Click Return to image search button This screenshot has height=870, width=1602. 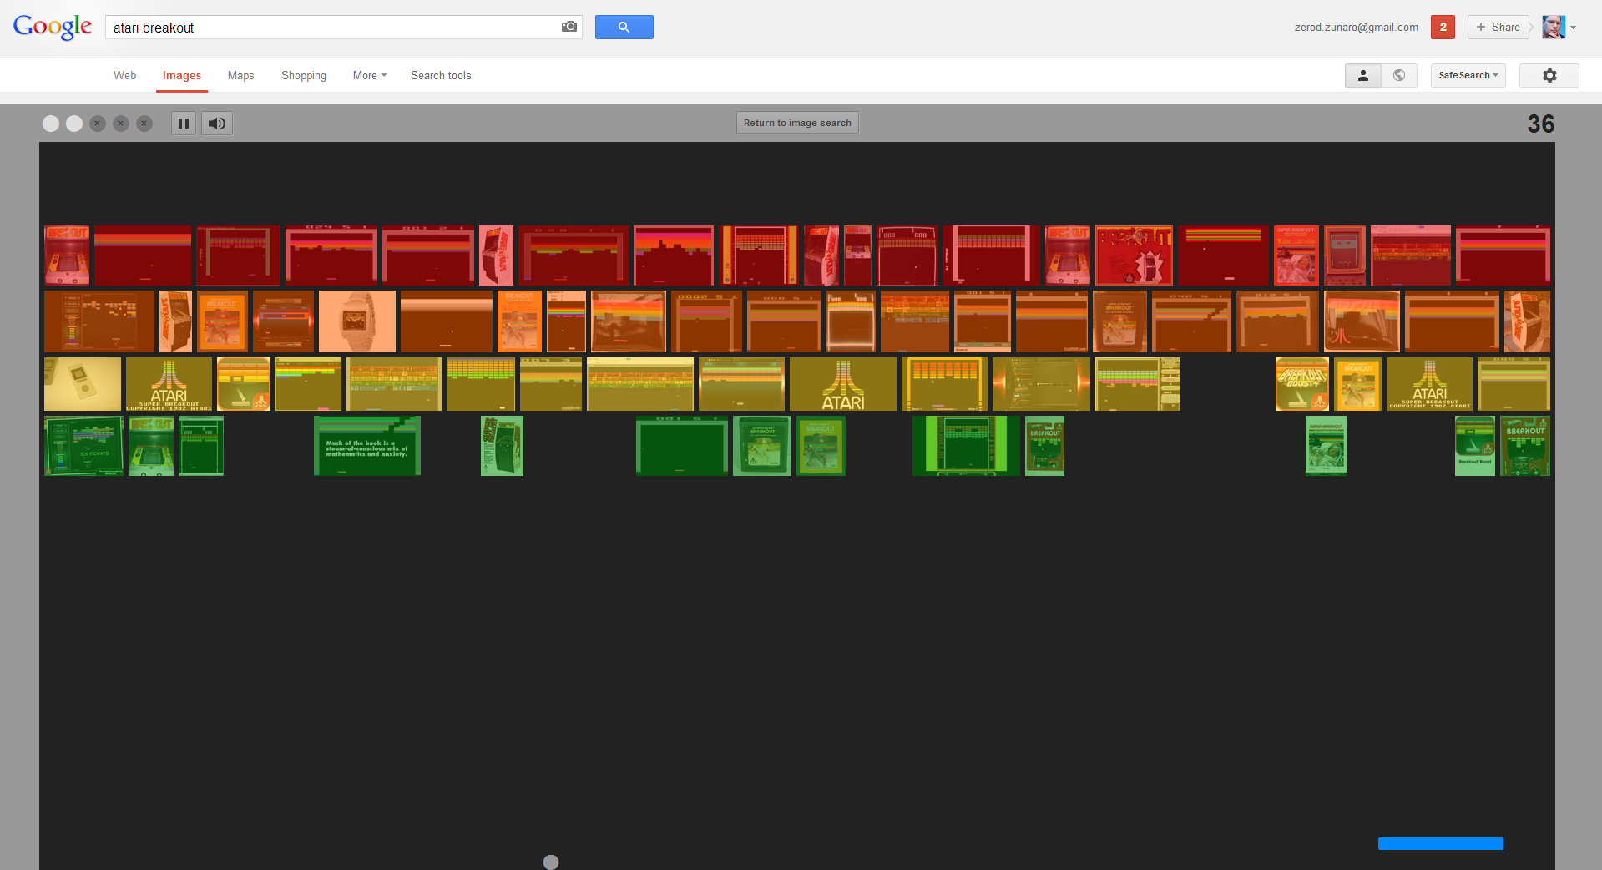[796, 123]
